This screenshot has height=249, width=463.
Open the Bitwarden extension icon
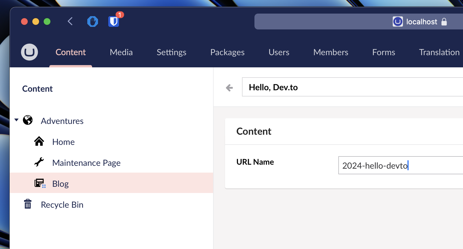click(x=114, y=22)
